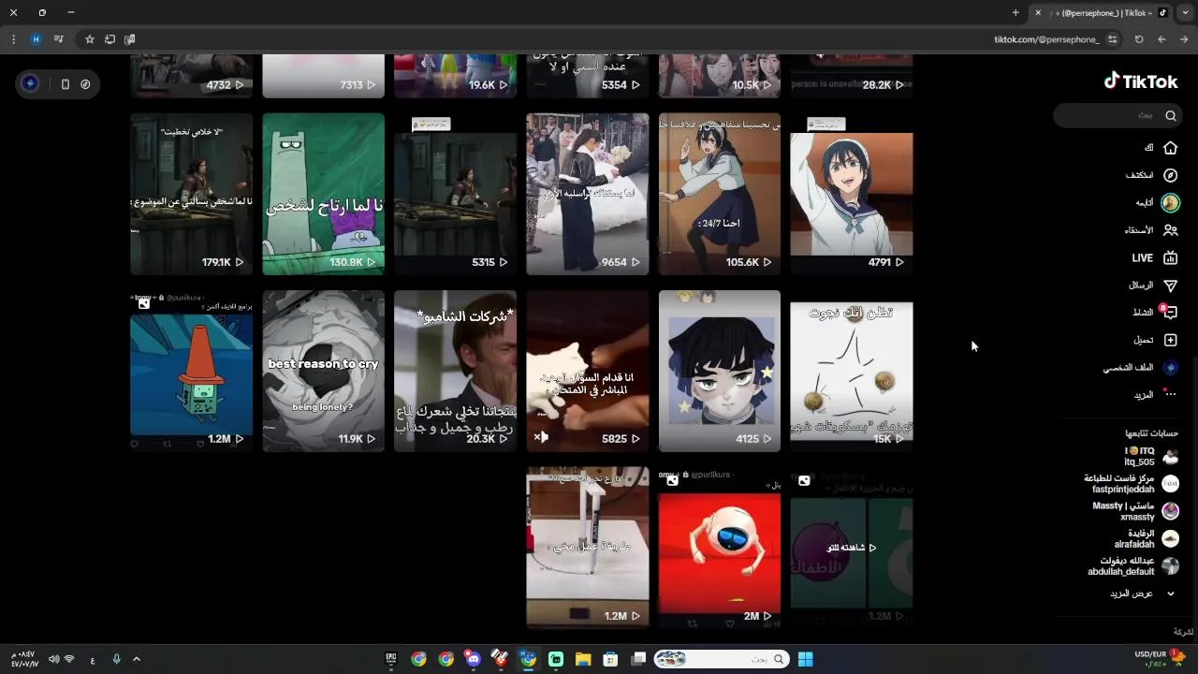The height and width of the screenshot is (674, 1198).
Task: Open followed account xmassty
Action: pos(1135,511)
